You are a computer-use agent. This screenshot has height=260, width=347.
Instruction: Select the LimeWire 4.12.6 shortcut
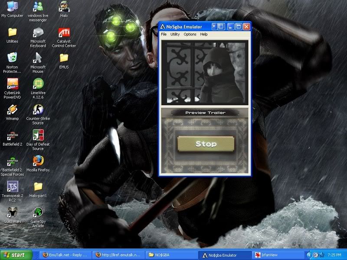(x=38, y=88)
